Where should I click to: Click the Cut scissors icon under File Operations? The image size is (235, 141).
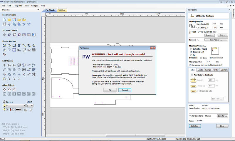[x=9, y=24]
